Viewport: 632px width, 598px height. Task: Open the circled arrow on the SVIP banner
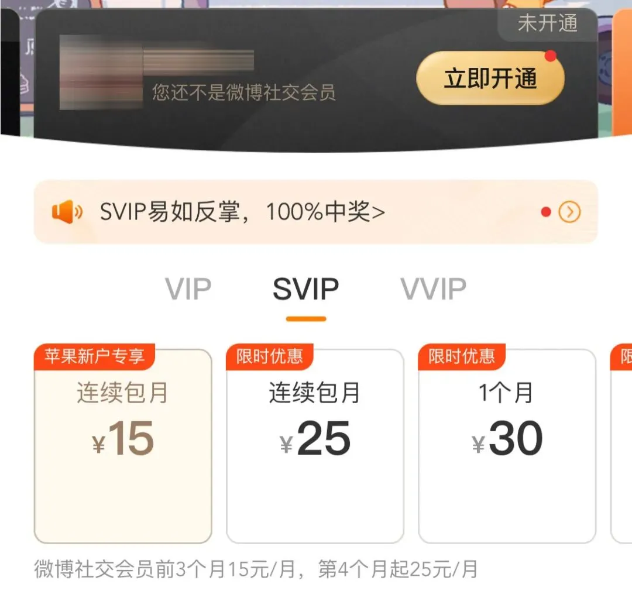click(x=569, y=212)
